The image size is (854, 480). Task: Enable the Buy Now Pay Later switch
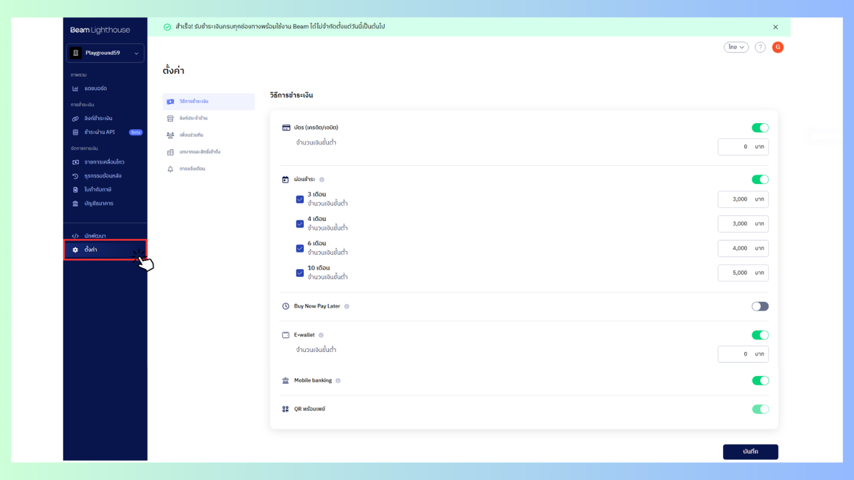(760, 306)
